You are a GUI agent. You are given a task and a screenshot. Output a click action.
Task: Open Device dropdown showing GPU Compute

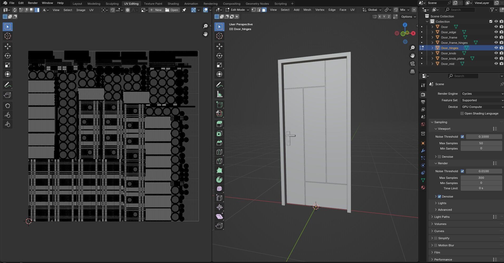click(482, 107)
